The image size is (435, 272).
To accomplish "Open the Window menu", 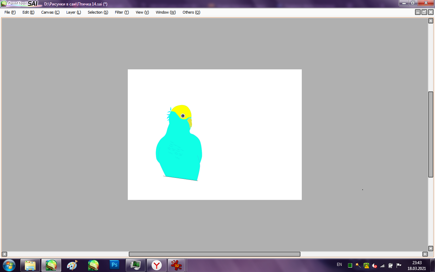I will 166,12.
